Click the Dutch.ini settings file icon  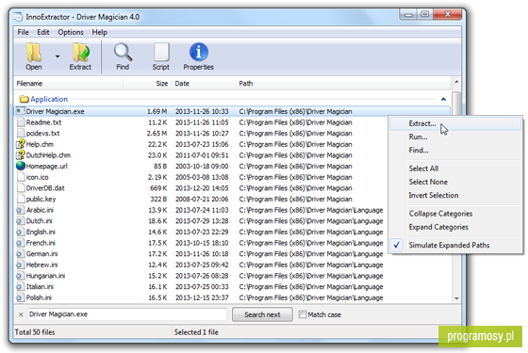[x=21, y=221]
